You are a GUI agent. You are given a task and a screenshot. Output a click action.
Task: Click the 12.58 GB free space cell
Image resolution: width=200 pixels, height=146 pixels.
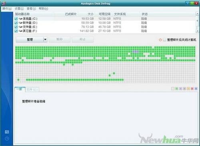104,19
